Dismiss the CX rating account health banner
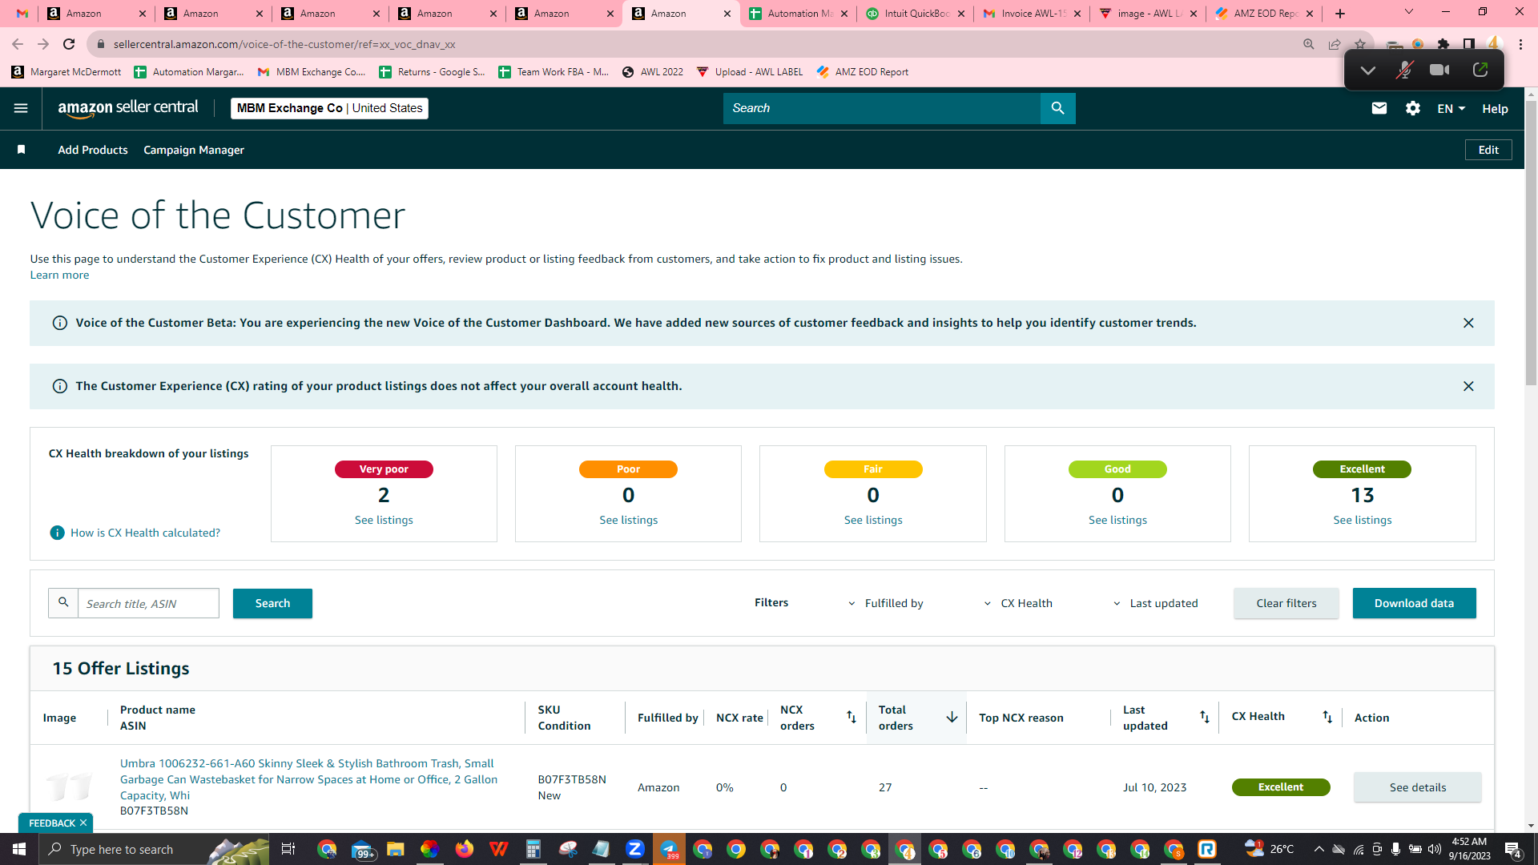The height and width of the screenshot is (865, 1538). [1468, 386]
